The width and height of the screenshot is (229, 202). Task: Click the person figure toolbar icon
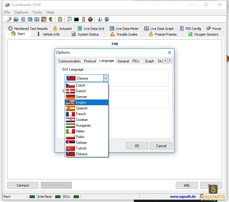[x=51, y=19]
